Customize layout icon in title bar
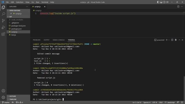Screen dimensions: 185x104 pos(167,2)
